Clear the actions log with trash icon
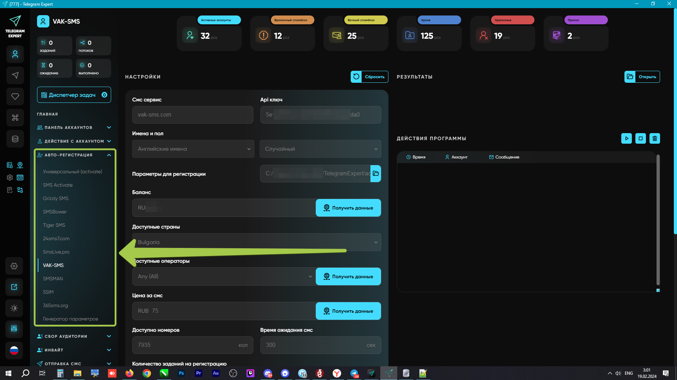Image resolution: width=677 pixels, height=380 pixels. pyautogui.click(x=655, y=138)
